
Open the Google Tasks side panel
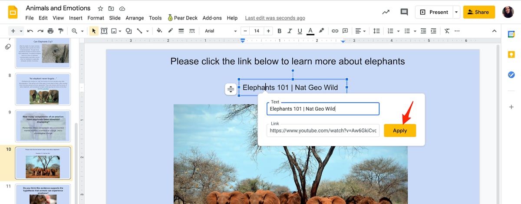pos(511,75)
